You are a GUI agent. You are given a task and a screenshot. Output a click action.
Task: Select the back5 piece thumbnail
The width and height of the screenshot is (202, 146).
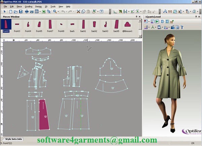coord(116,26)
